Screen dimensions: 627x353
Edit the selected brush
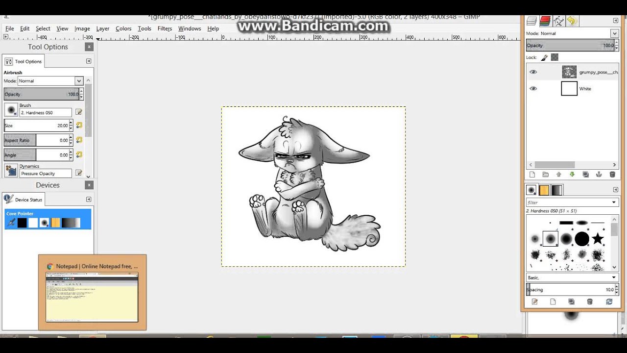click(534, 302)
